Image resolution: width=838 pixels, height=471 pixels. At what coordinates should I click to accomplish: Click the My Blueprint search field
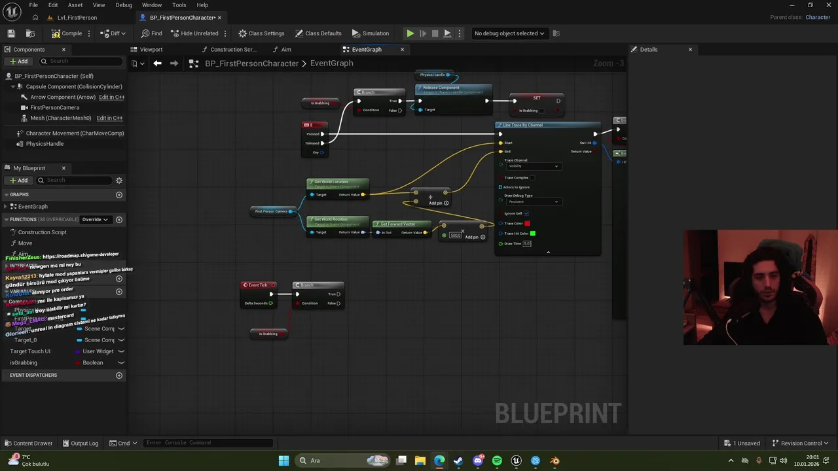point(73,181)
